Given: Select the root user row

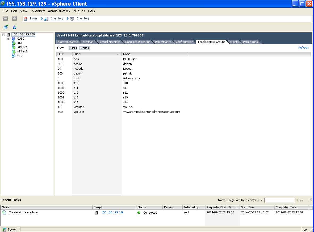Looking at the screenshot, I should pyautogui.click(x=183, y=78).
